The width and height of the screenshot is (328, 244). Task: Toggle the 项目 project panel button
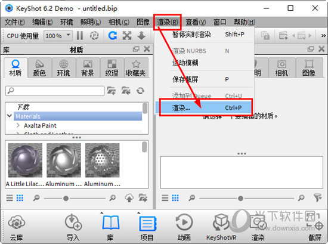[147, 227]
